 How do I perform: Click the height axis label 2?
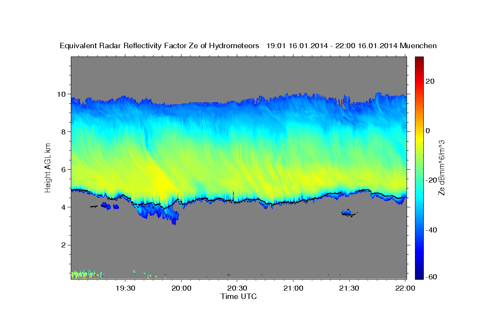coord(64,245)
